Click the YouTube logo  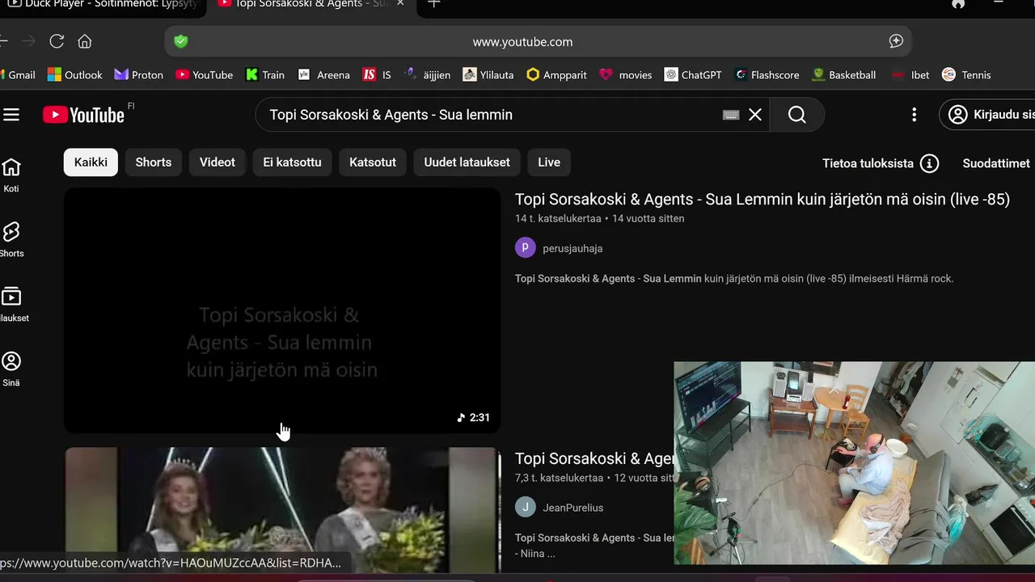tap(84, 115)
